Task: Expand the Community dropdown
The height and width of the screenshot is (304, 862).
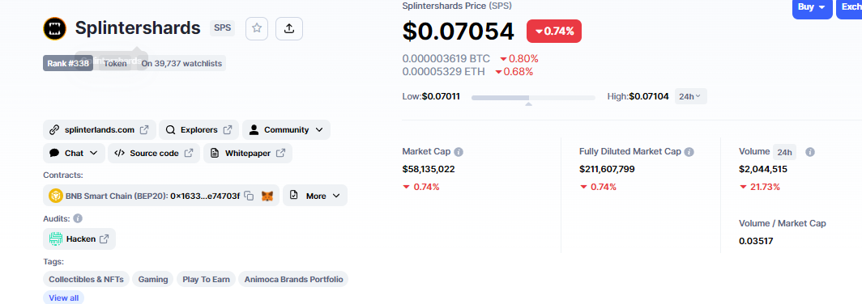Action: click(x=287, y=130)
